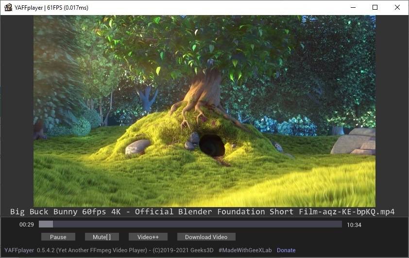Minimize the YAFFplayer window
409x258 pixels.
353,7
